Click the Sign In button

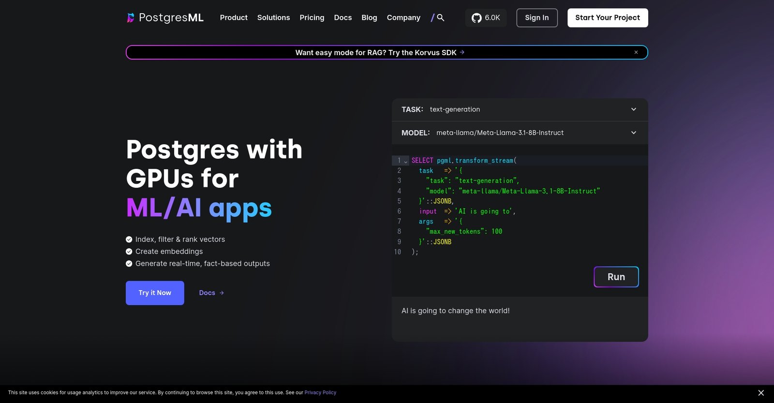click(536, 18)
